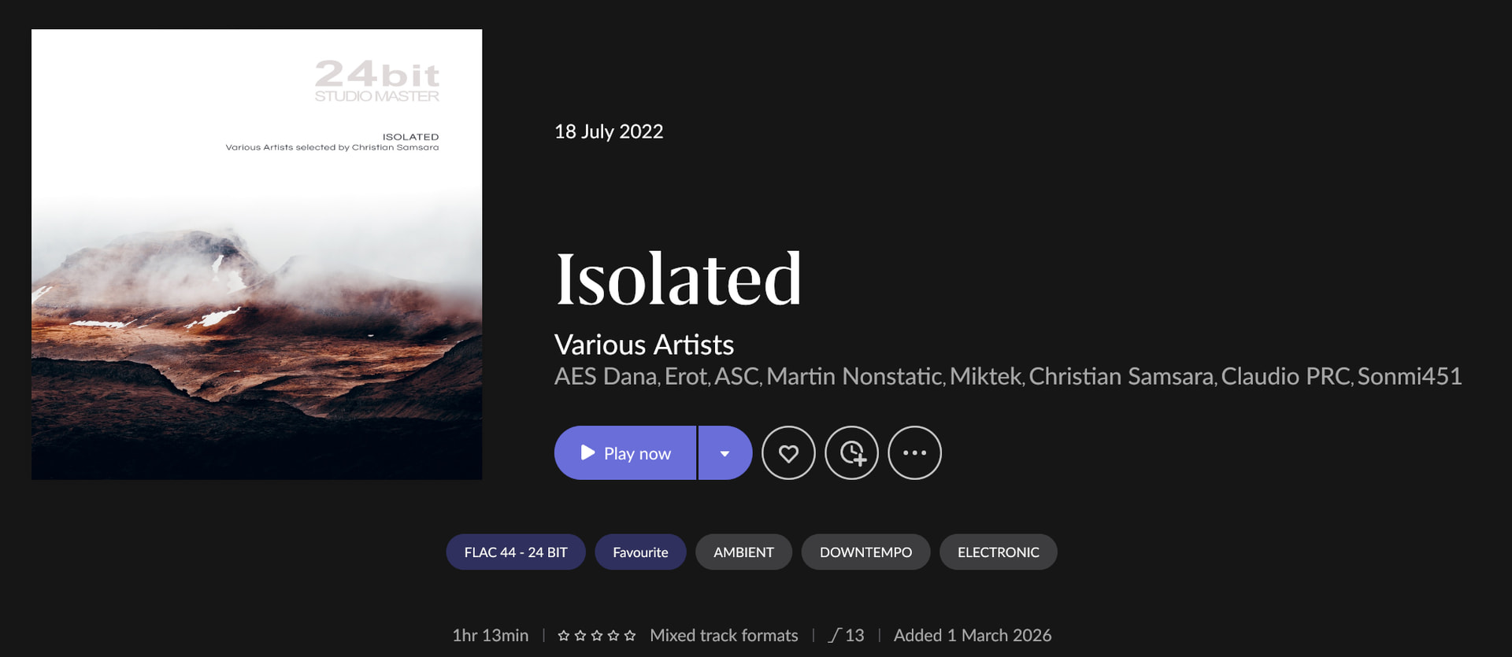Open artist Martin Nonstatic
Screen dimensions: 1512x657
(x=854, y=377)
